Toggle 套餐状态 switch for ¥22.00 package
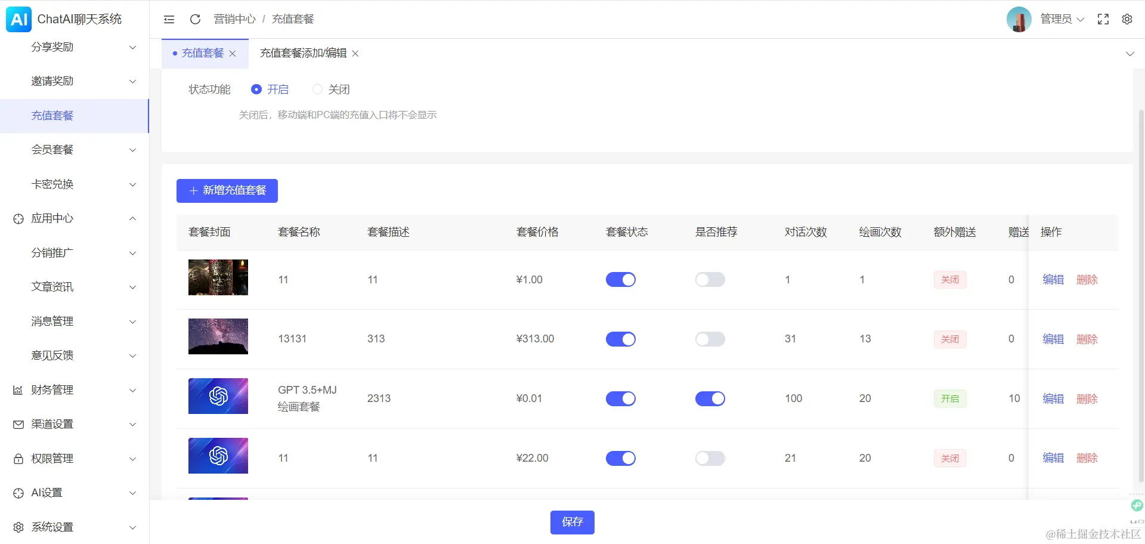 [x=621, y=458]
